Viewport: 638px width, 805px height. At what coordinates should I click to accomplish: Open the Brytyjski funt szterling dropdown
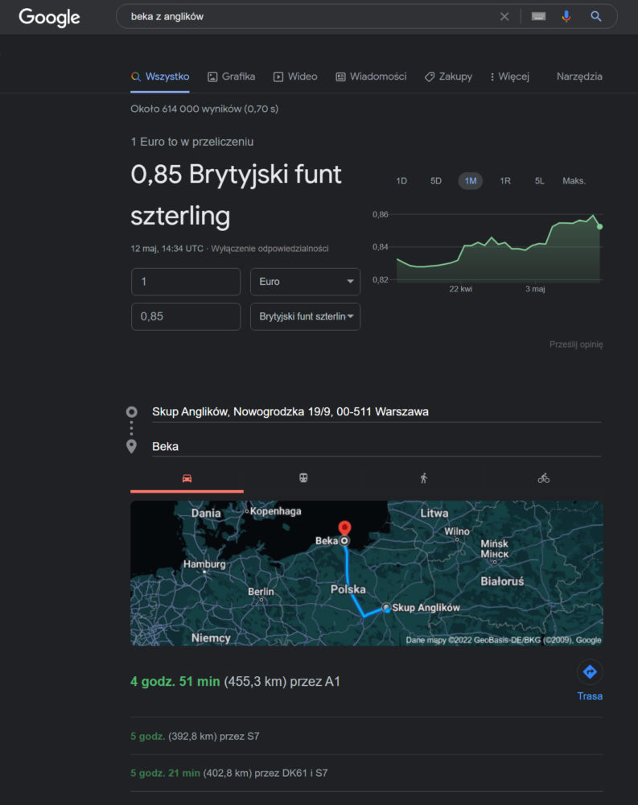tap(306, 316)
